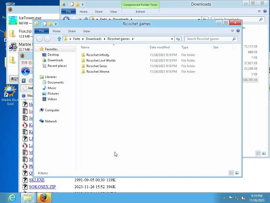Expand the Downloads breadcrumb arrow in Ricochet games
The image size is (270, 203).
tap(104, 39)
